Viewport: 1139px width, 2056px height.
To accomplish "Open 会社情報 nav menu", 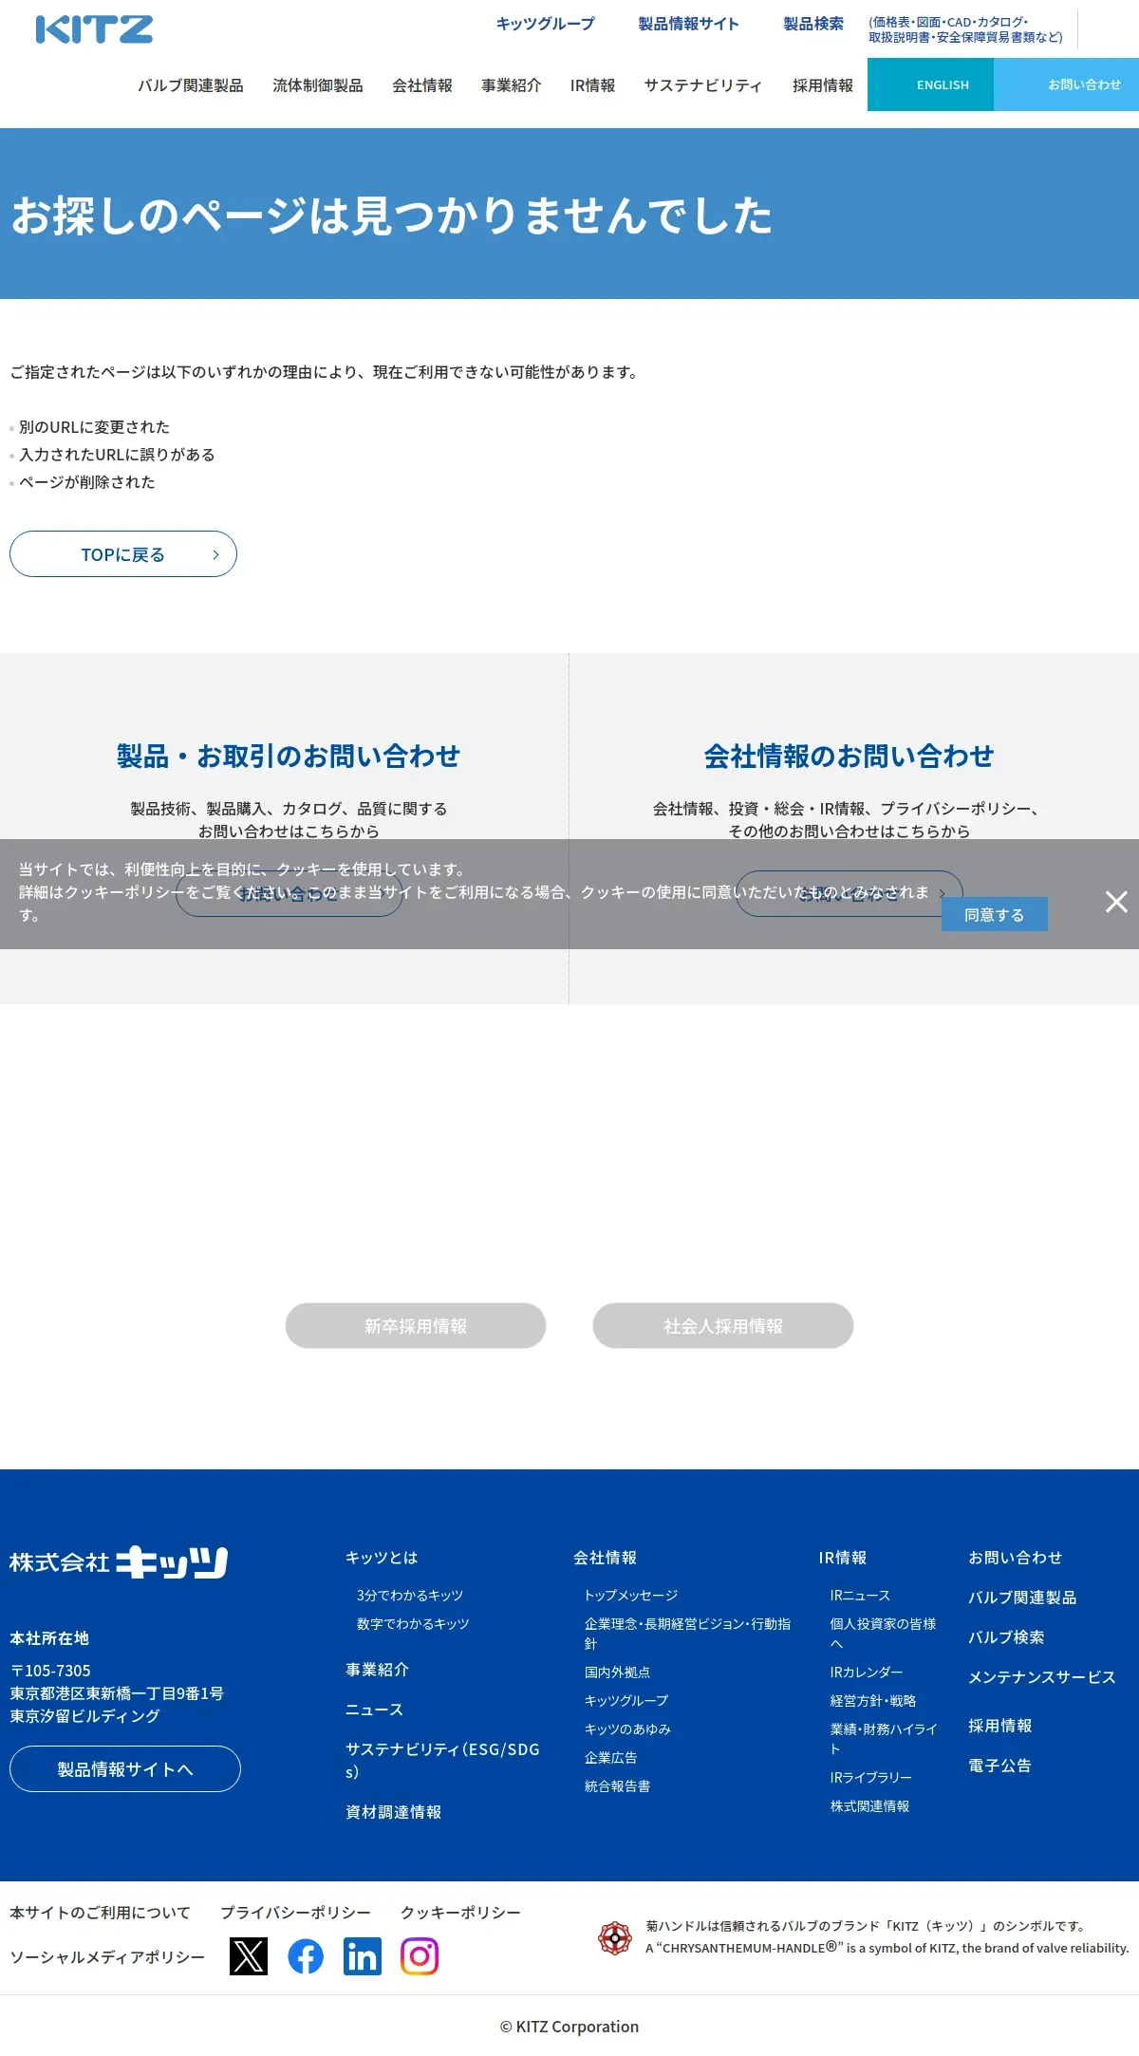I will click(x=422, y=85).
